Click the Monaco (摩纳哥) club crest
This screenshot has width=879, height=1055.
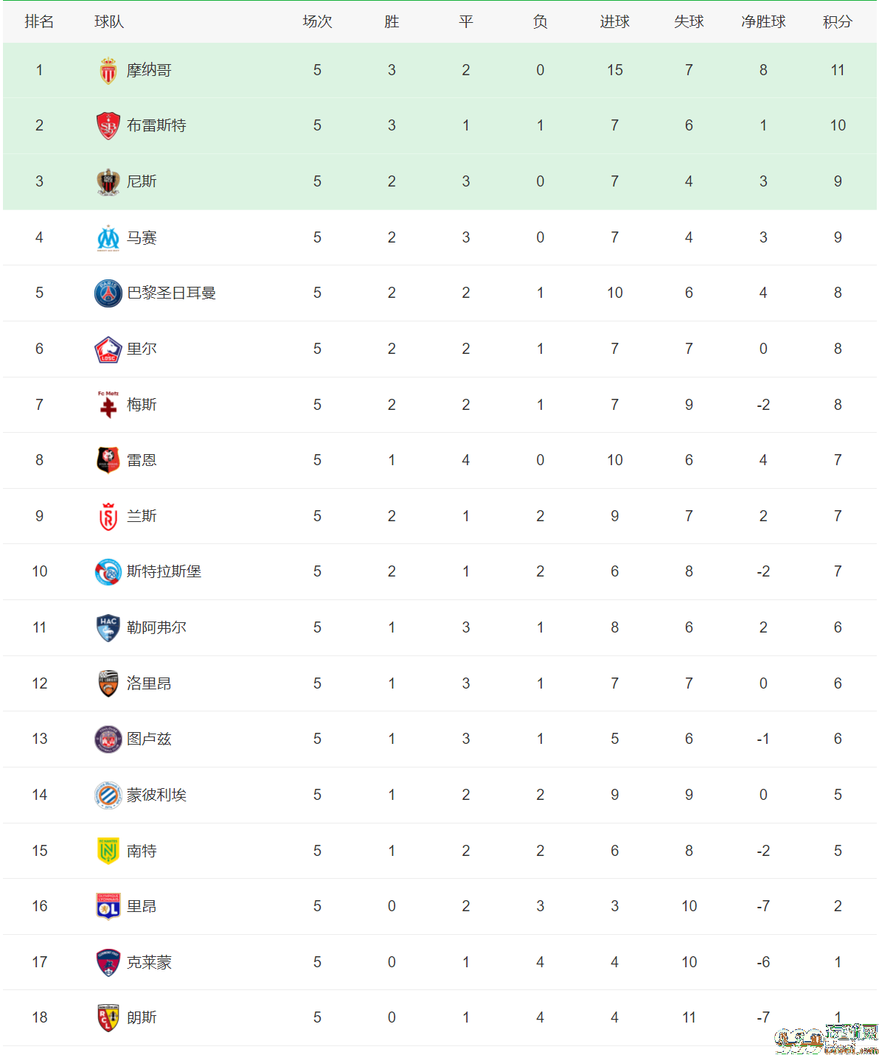point(108,71)
